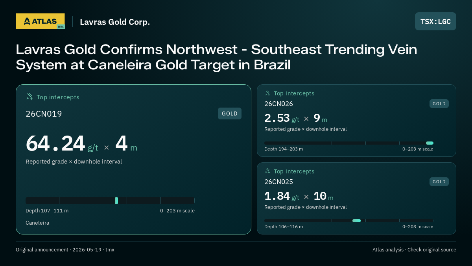Image resolution: width=472 pixels, height=266 pixels.
Task: Select hole ID 26CN026
Action: coord(278,104)
